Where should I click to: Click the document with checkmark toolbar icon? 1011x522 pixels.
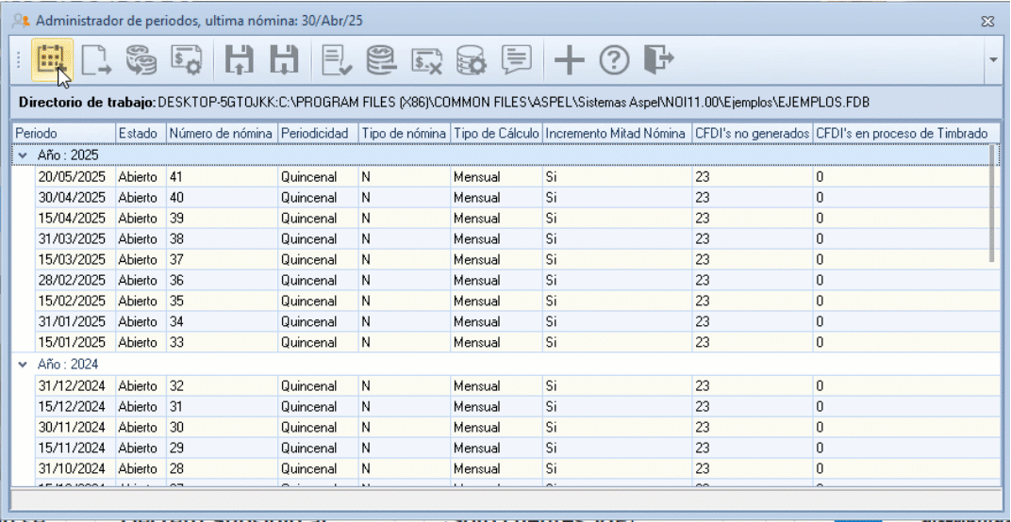(x=336, y=60)
